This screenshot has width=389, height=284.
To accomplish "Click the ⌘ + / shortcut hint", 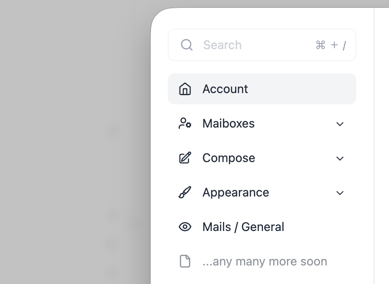I will tap(330, 45).
